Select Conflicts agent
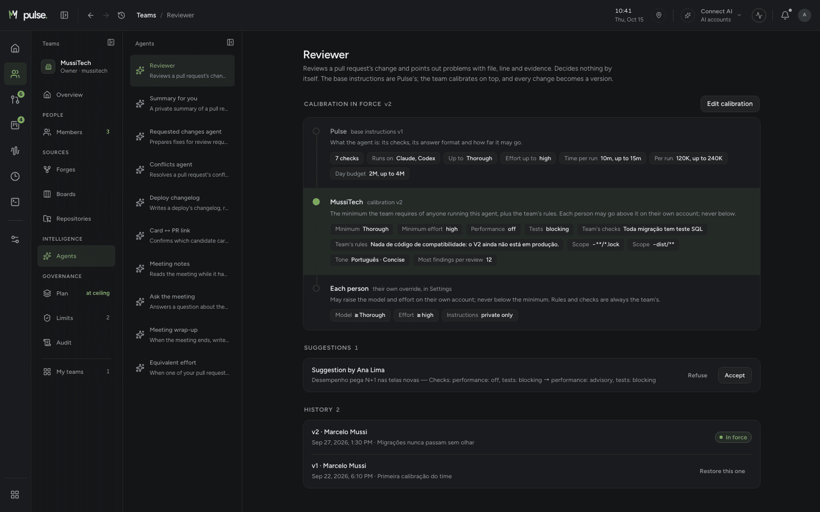Viewport: 820px width, 512px height. [182, 169]
